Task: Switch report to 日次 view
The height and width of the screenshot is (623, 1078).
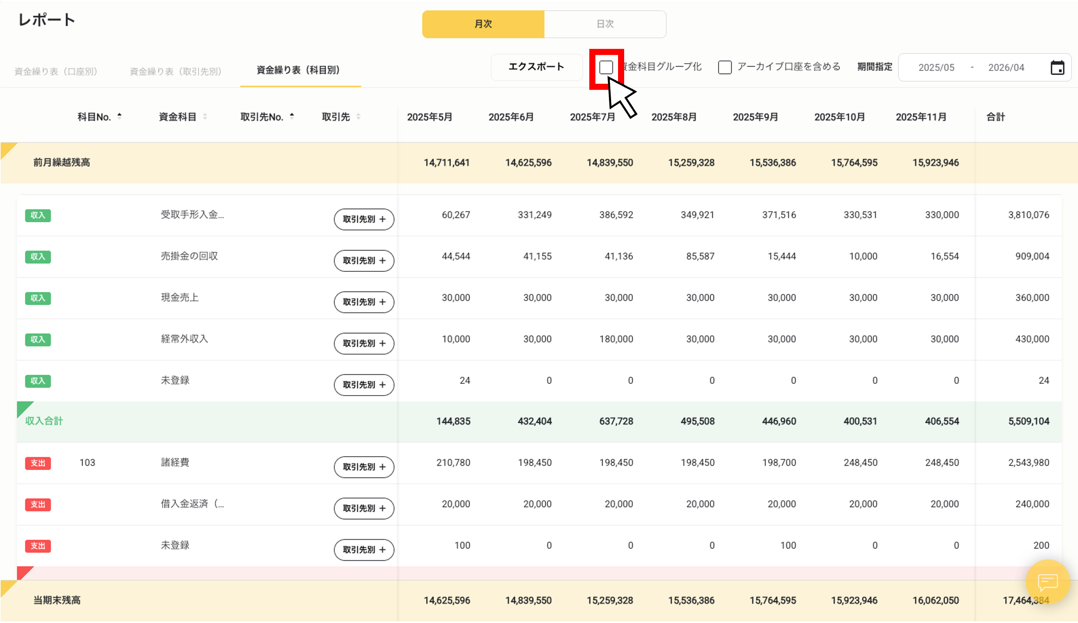Action: [605, 24]
